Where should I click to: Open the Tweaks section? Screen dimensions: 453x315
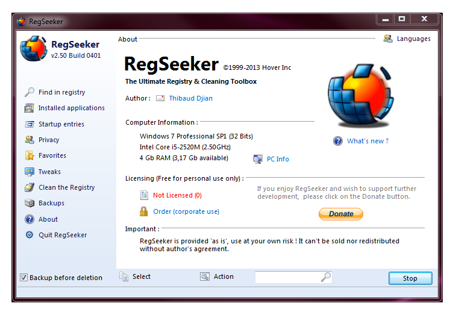click(49, 172)
